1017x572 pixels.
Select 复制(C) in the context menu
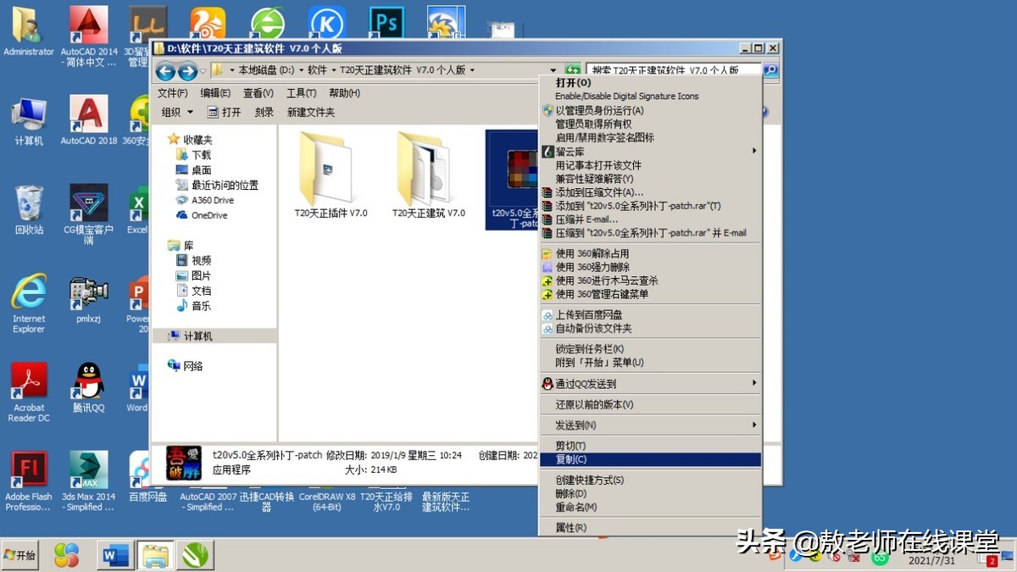point(593,458)
